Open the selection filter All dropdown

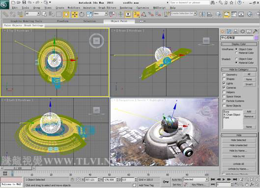pyautogui.click(x=32, y=14)
